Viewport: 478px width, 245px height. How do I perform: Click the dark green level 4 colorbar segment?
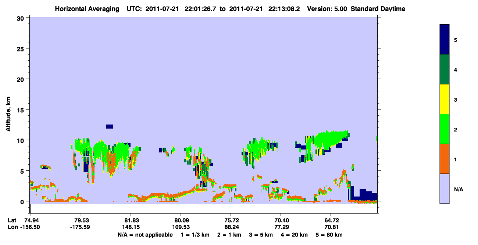(x=445, y=69)
